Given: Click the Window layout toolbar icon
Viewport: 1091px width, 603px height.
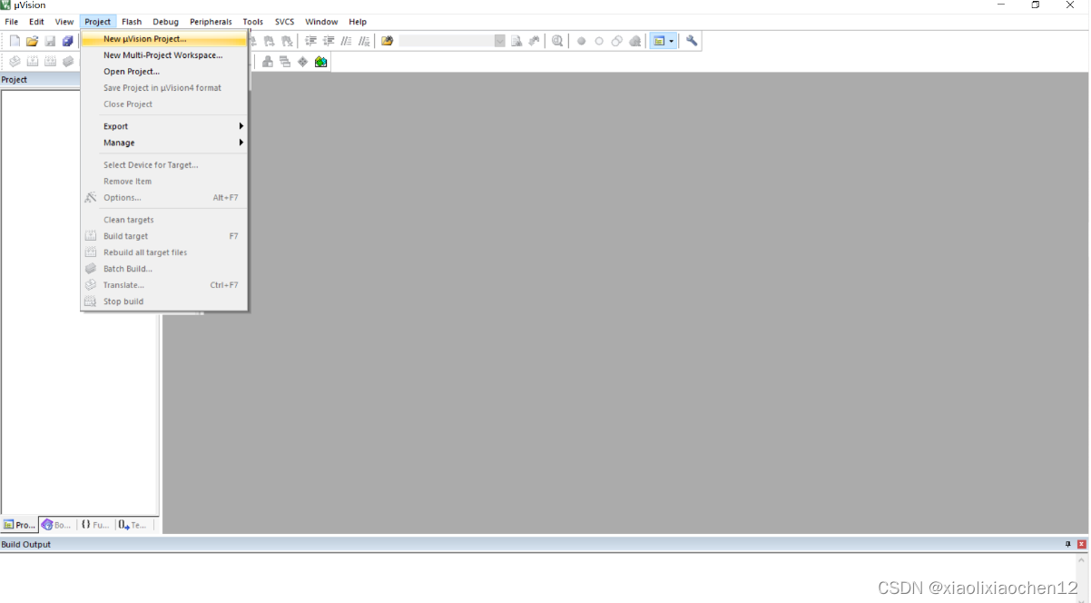Looking at the screenshot, I should click(660, 41).
